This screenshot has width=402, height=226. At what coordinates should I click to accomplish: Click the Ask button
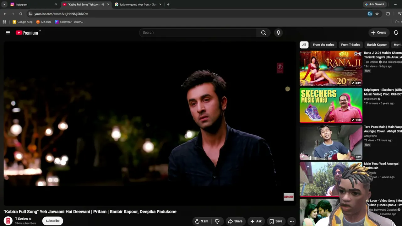pos(256,221)
